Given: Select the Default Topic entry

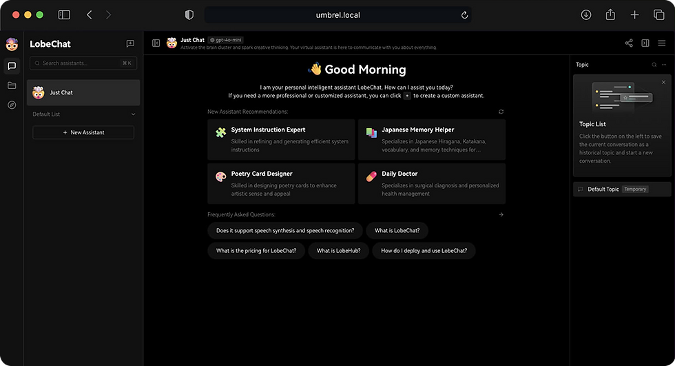Looking at the screenshot, I should 622,189.
